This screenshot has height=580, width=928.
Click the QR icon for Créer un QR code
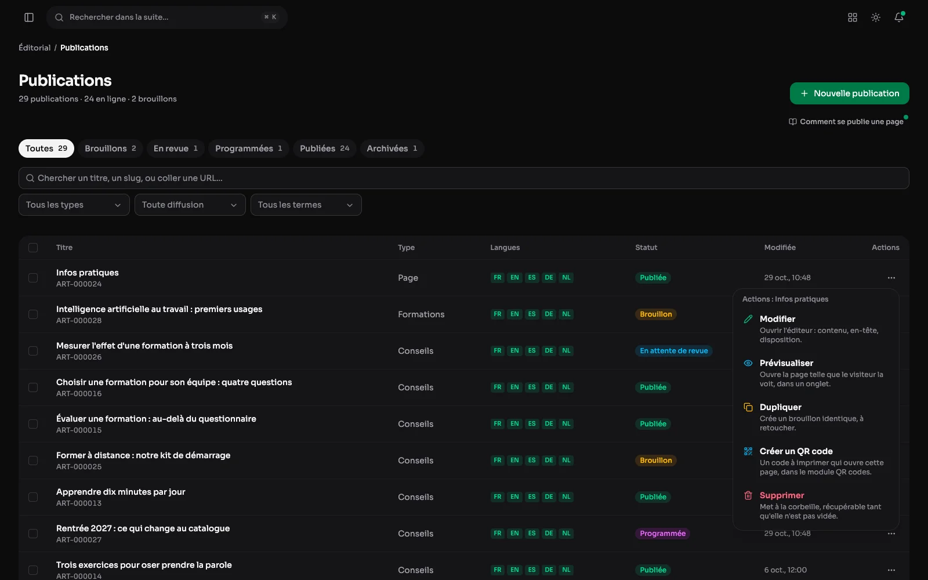pyautogui.click(x=748, y=451)
